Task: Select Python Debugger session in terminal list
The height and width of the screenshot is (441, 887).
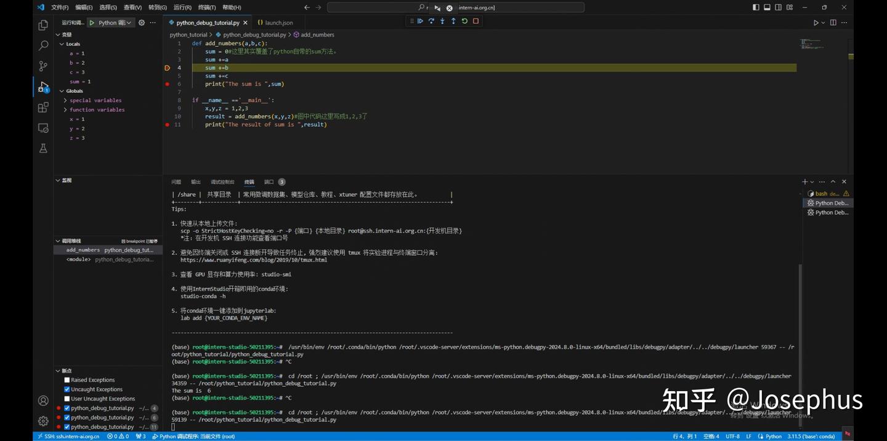Action: tap(827, 203)
